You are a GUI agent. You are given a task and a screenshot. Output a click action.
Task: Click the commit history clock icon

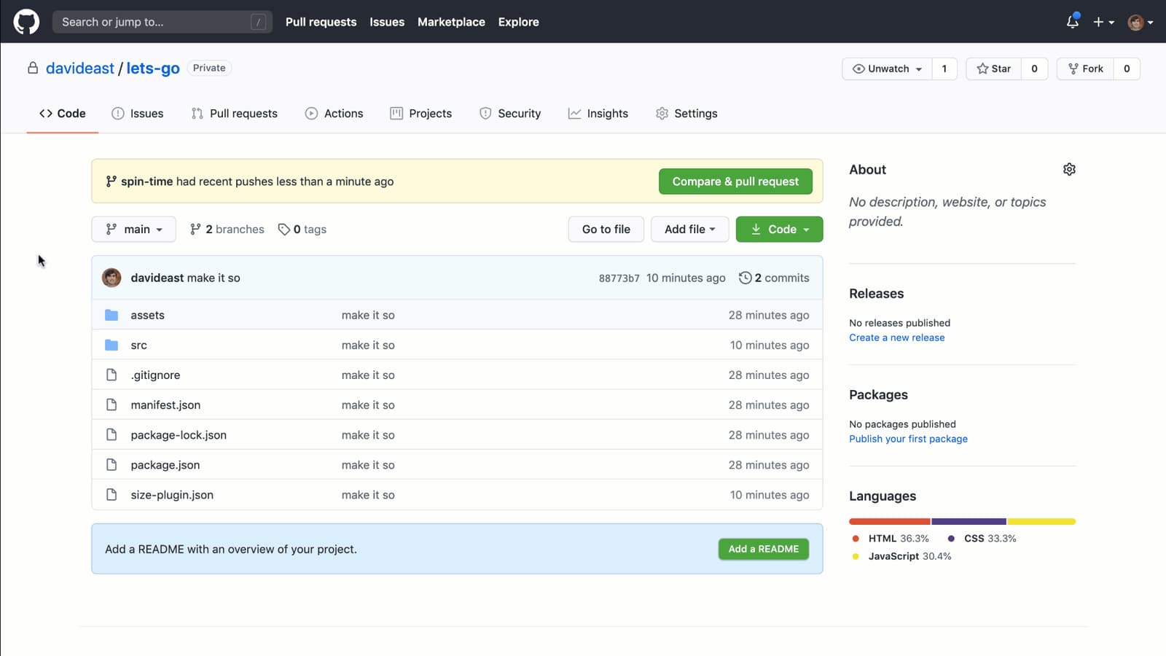tap(745, 278)
